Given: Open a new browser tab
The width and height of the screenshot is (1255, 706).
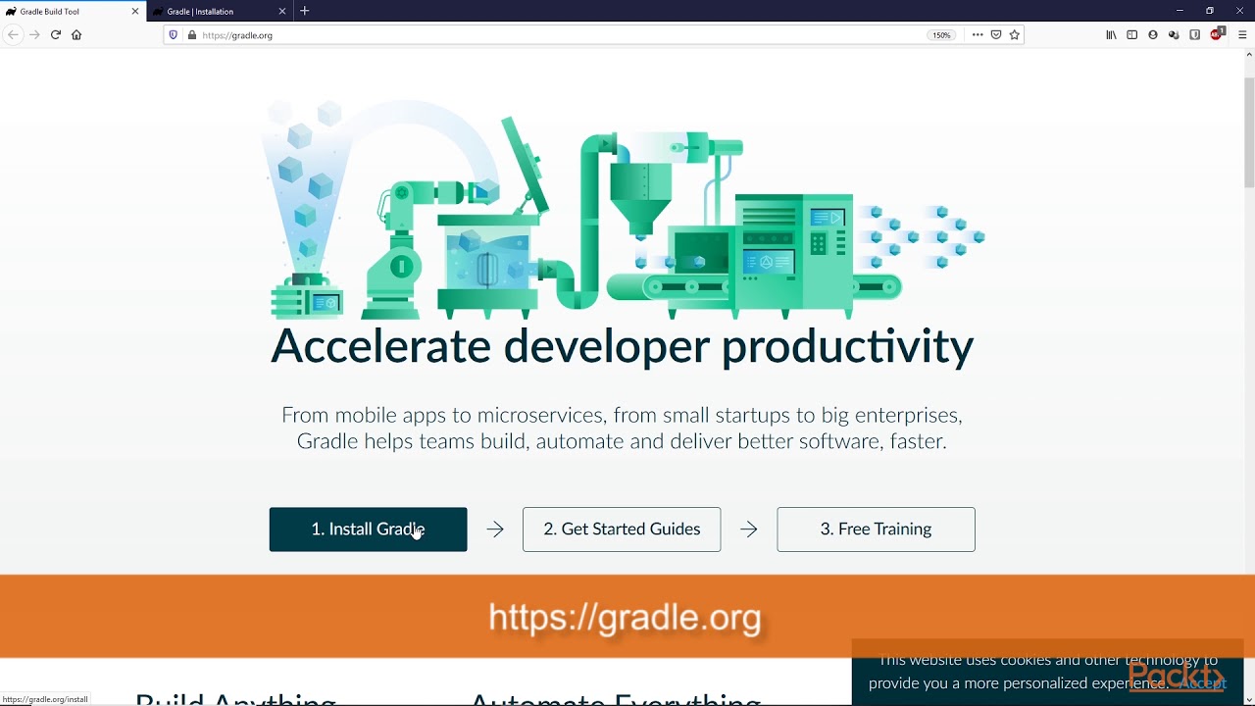Looking at the screenshot, I should (x=305, y=11).
